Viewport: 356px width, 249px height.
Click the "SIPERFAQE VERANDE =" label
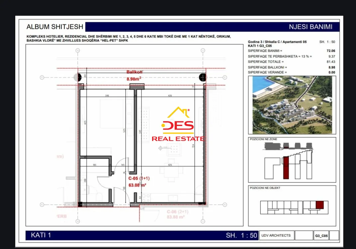point(267,72)
